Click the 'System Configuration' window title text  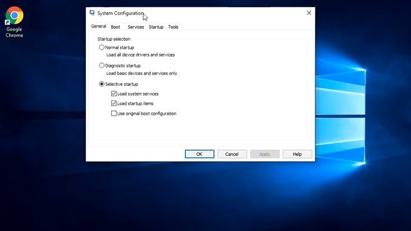(x=120, y=13)
